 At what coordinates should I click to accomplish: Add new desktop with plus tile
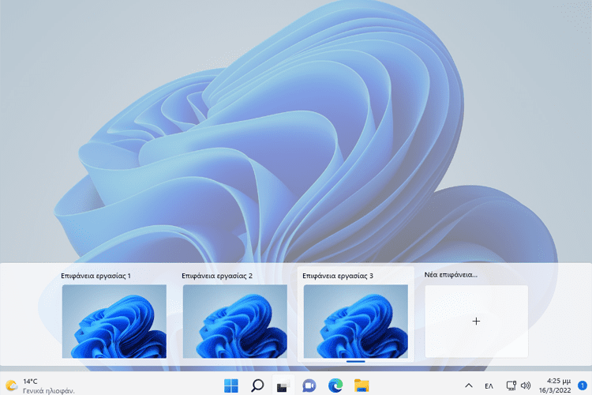coord(476,322)
